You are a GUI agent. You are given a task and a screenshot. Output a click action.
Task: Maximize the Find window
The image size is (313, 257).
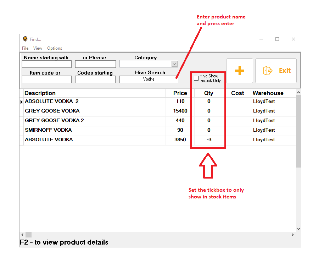pos(277,39)
